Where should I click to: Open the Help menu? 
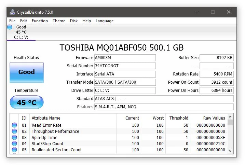click(86, 21)
